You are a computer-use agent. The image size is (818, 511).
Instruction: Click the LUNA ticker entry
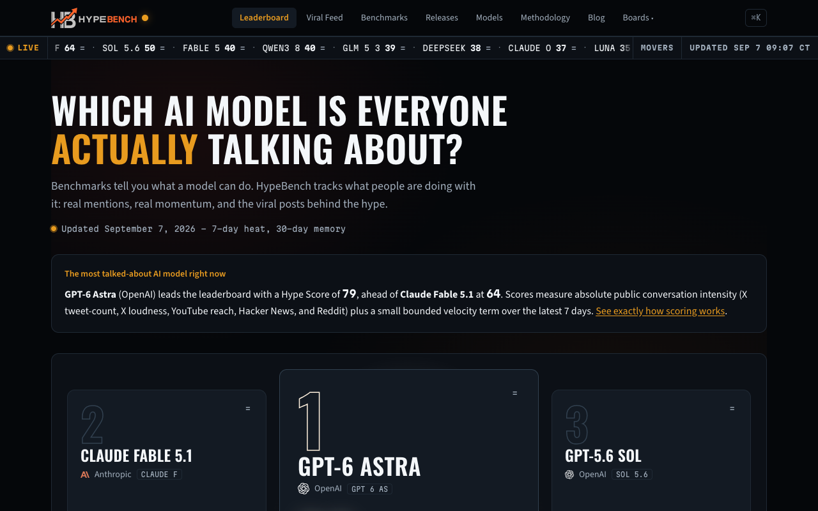pos(612,48)
